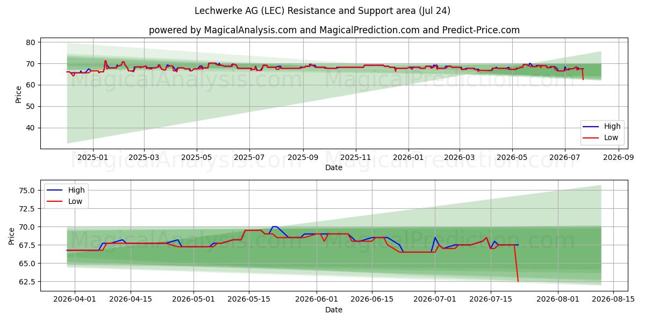This screenshot has width=645, height=322.
Task: Click the '72.5' y-axis label in the bottom chart
Action: coord(27,209)
